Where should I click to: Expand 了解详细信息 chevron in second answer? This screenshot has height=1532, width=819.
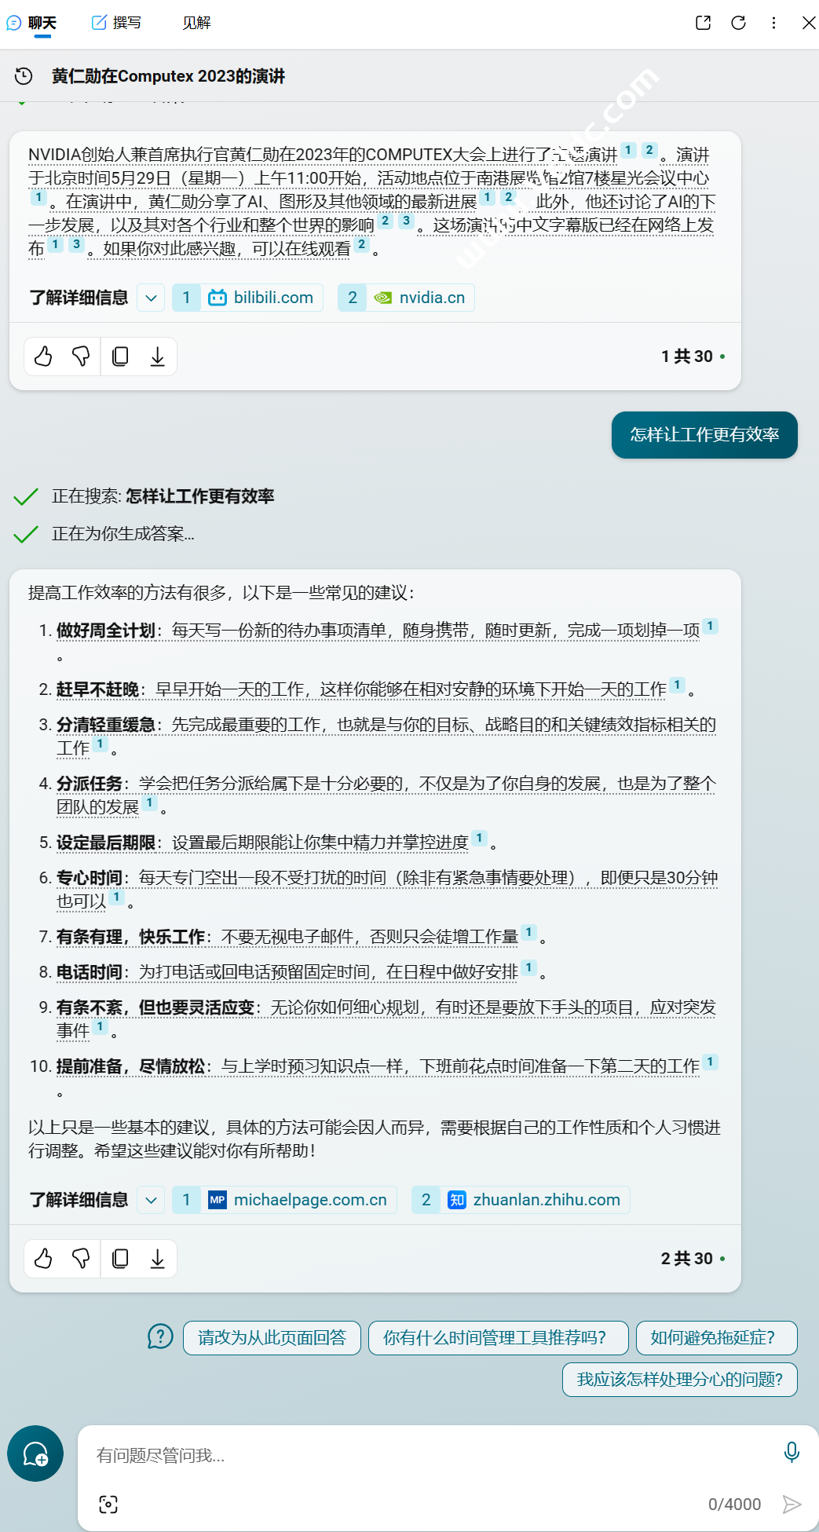(x=151, y=1200)
